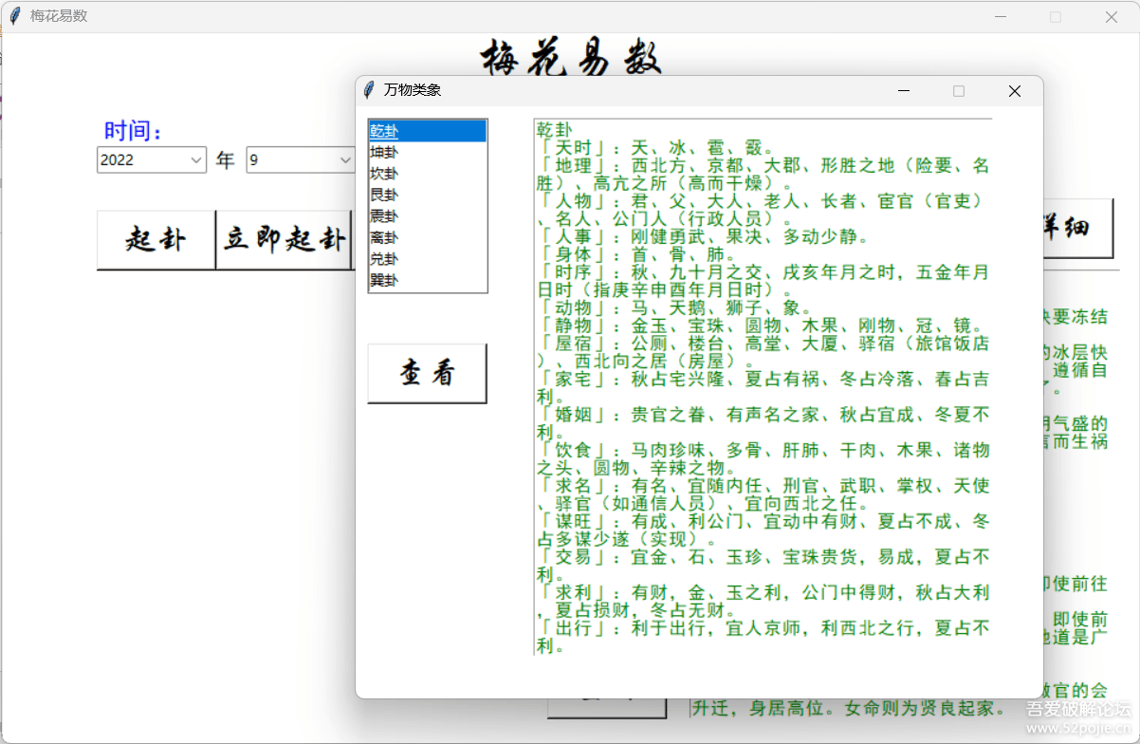Click the 查看 button in the dialog

point(427,374)
